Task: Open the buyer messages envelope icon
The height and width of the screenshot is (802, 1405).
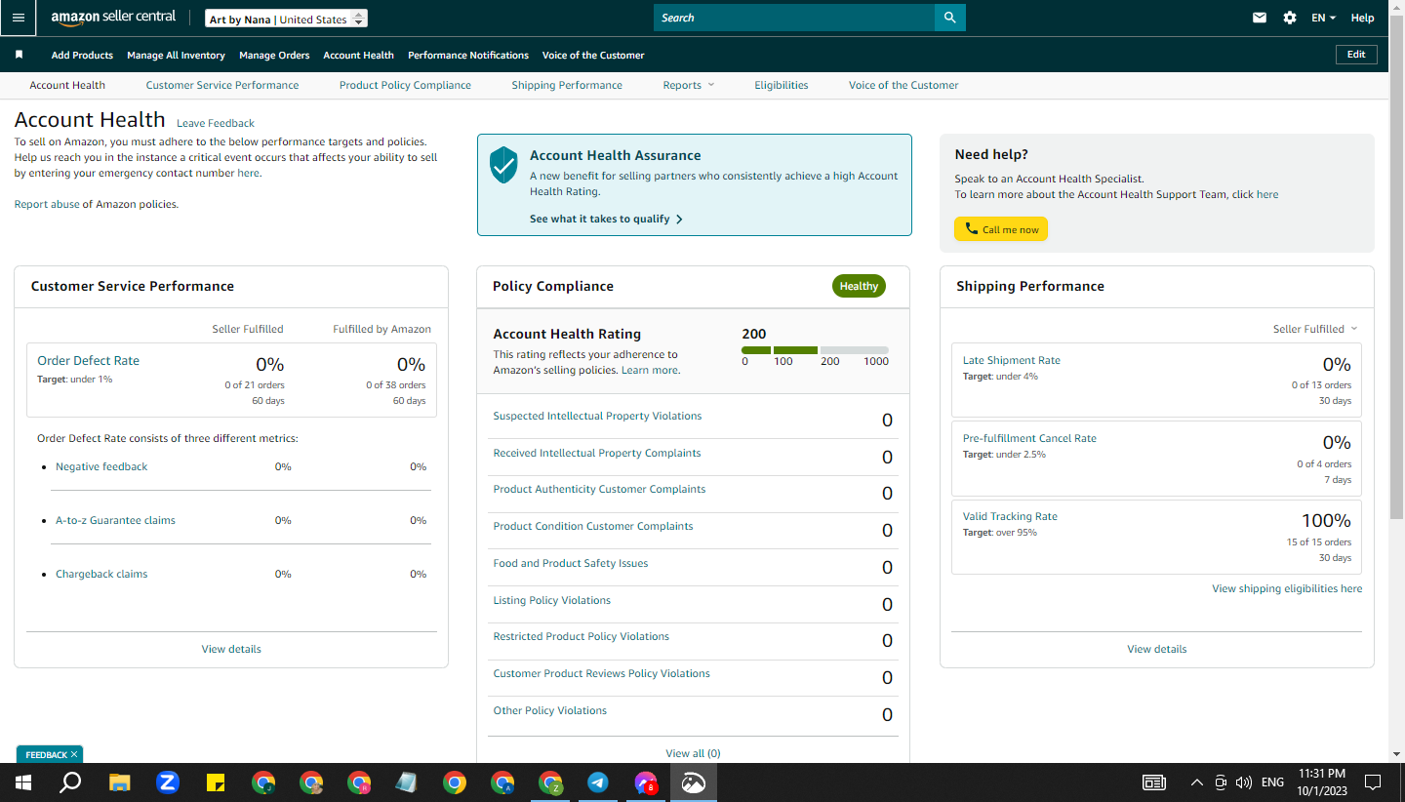Action: click(x=1260, y=18)
